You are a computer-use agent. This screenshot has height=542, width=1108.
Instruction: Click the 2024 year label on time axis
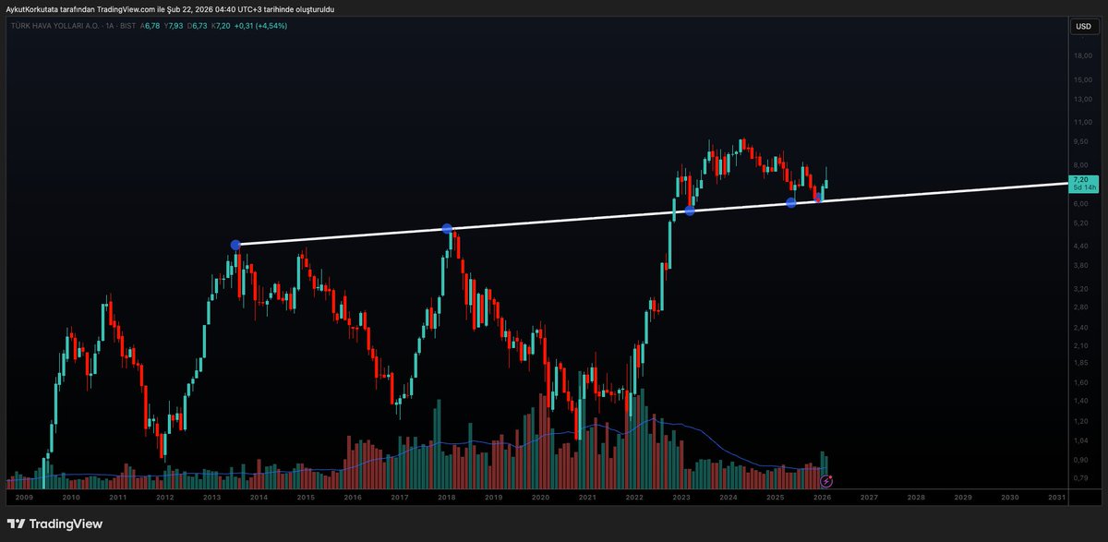pos(729,497)
